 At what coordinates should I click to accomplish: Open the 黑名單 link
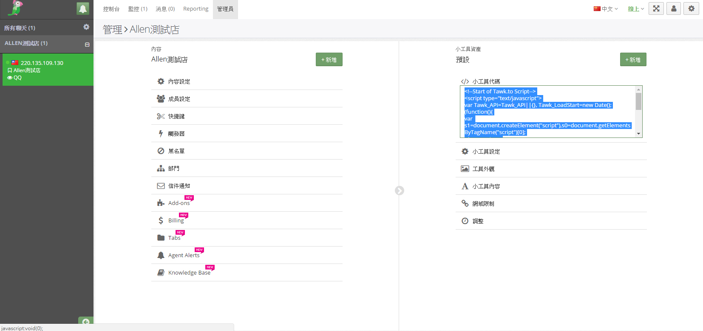pos(176,151)
